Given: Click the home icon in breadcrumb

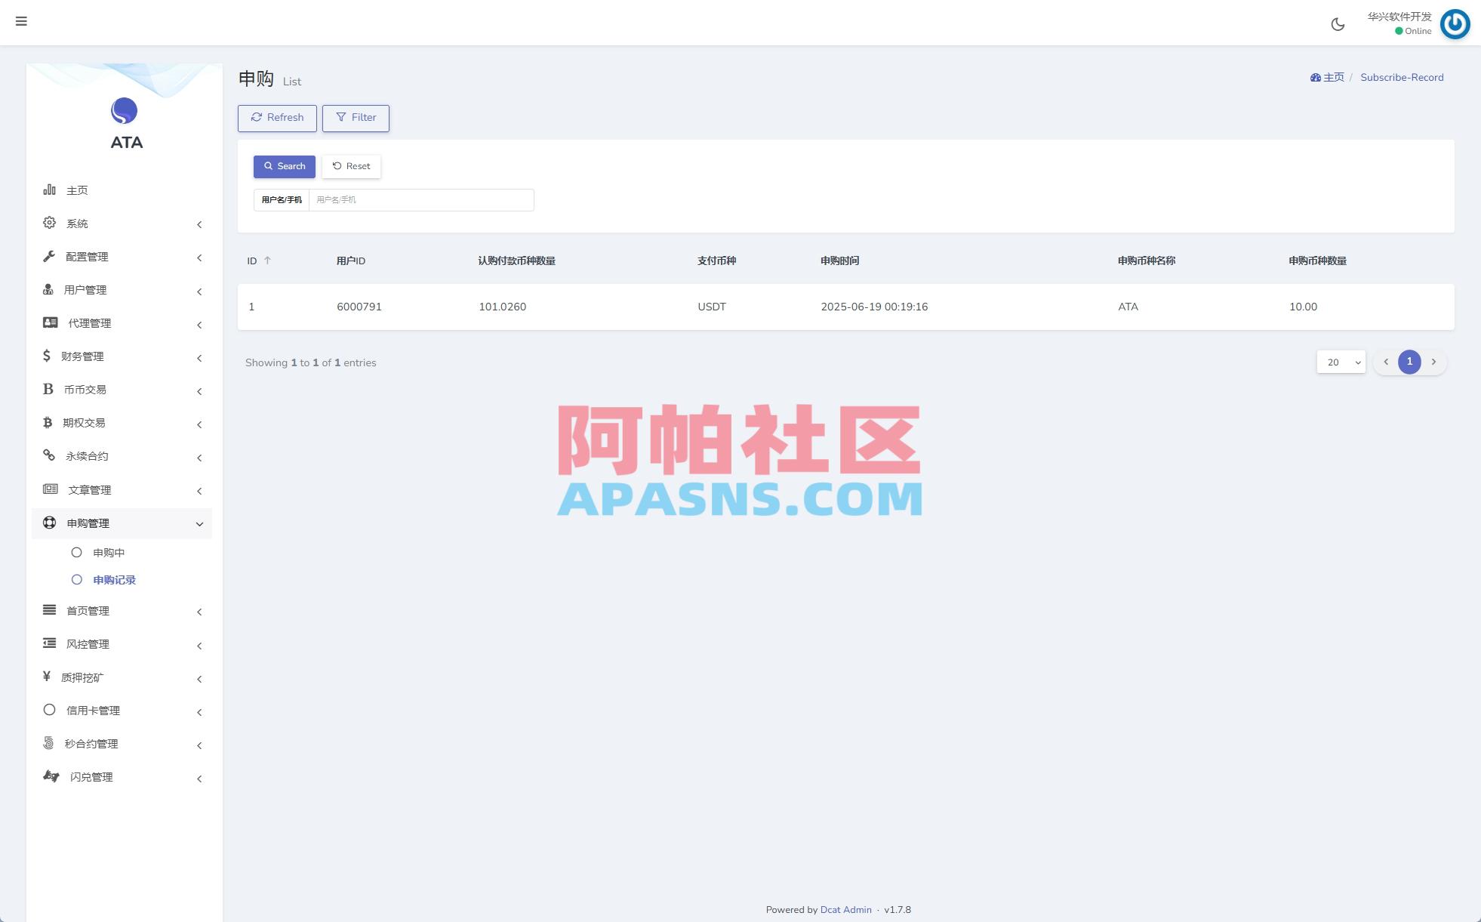Looking at the screenshot, I should click(1315, 77).
